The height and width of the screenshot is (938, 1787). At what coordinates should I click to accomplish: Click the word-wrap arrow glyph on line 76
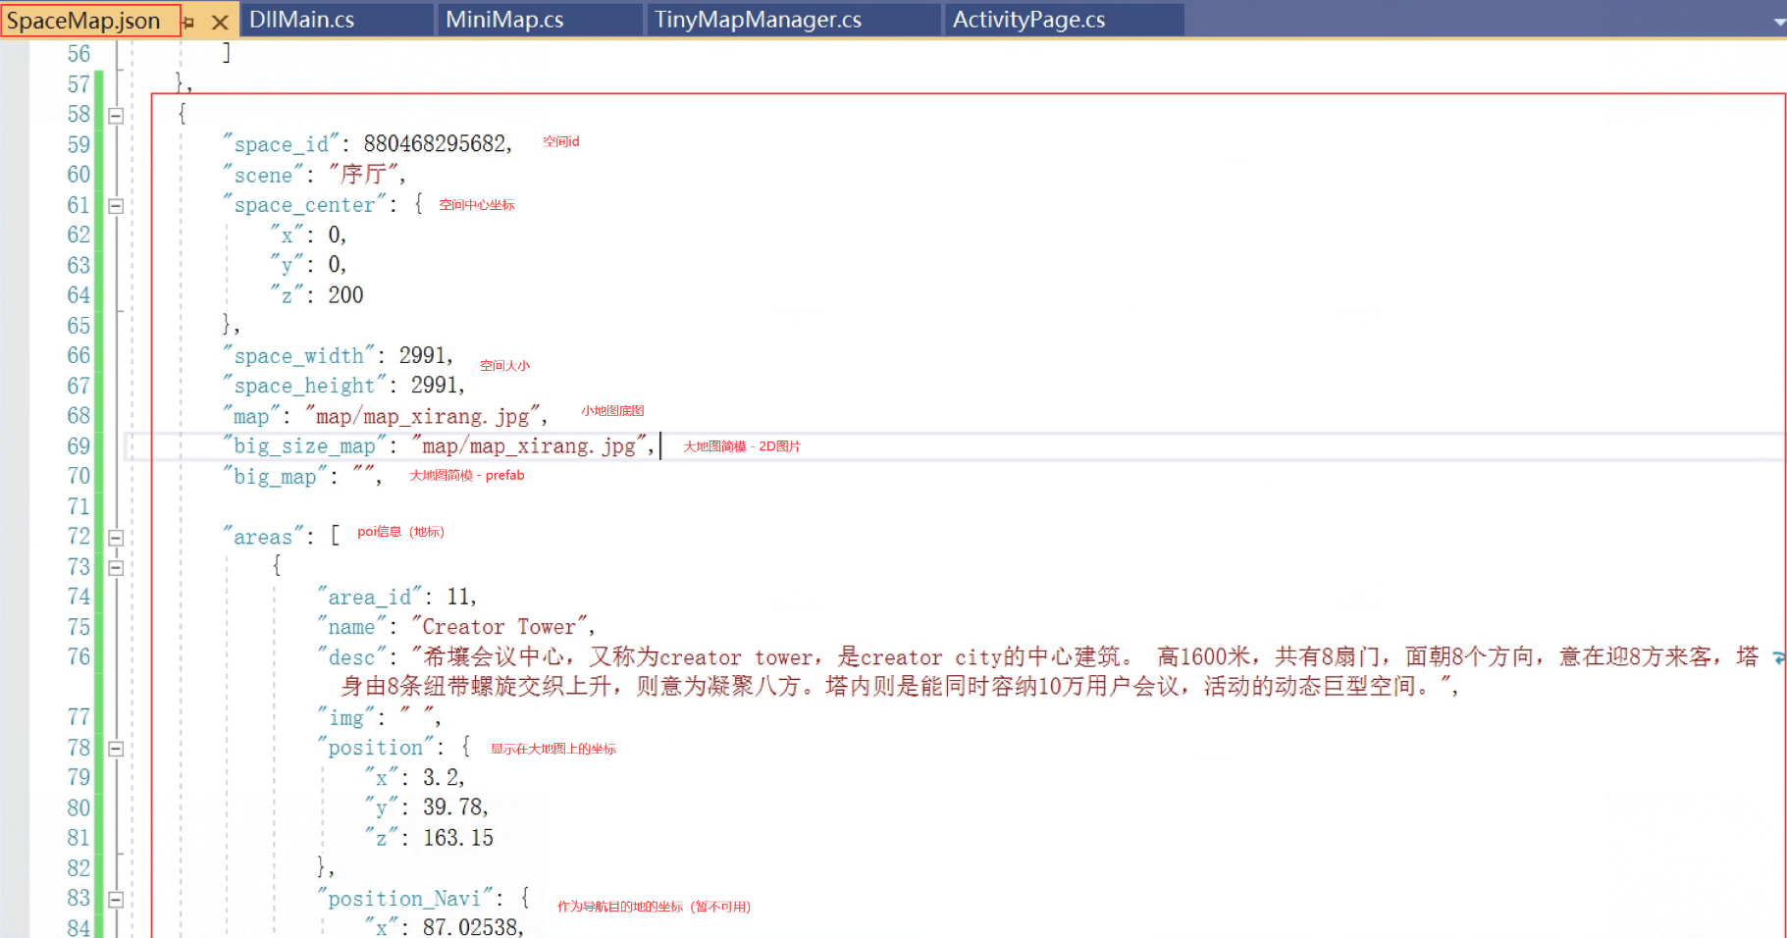pos(1778,657)
